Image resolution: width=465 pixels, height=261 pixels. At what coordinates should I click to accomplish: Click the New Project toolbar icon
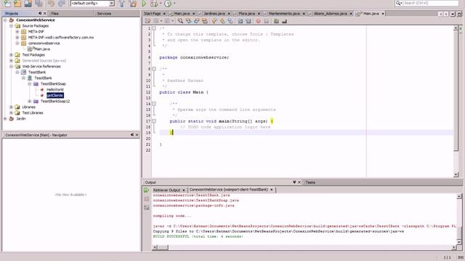click(17, 3)
